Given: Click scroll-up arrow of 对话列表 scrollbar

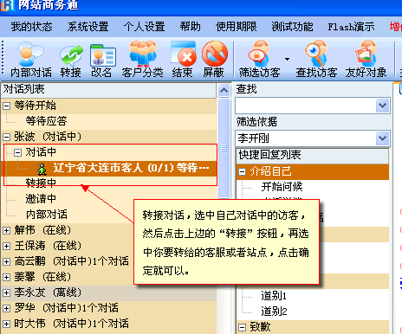Looking at the screenshot, I should click(224, 91).
